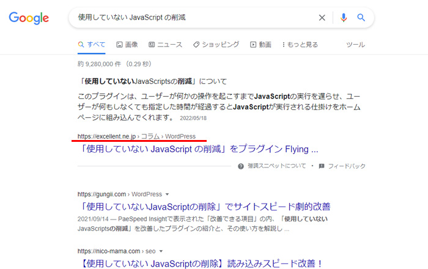This screenshot has width=428, height=269.
Task: Open the result 「使用していない JavaScript の削減」をプラグイン Flying
Action: click(x=198, y=149)
